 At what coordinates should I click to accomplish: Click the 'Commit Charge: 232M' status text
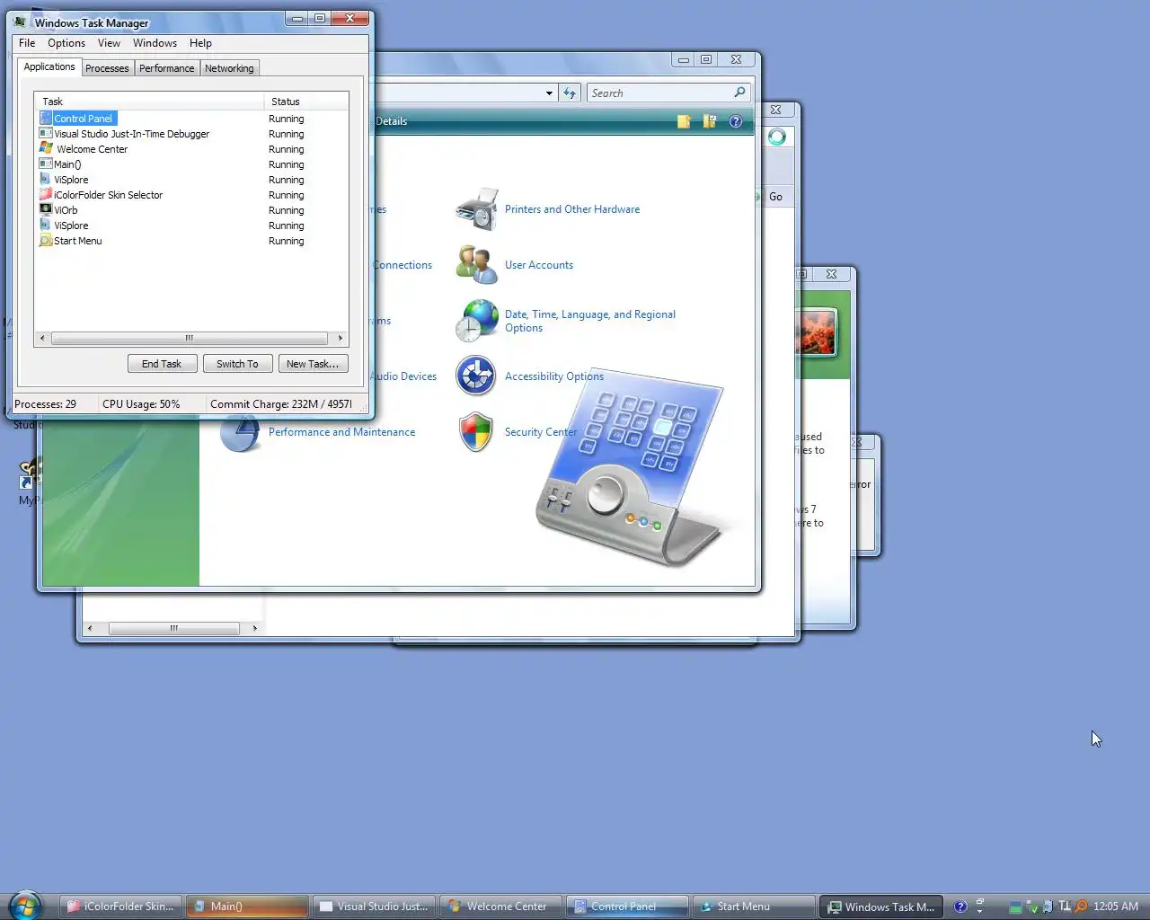pyautogui.click(x=281, y=404)
